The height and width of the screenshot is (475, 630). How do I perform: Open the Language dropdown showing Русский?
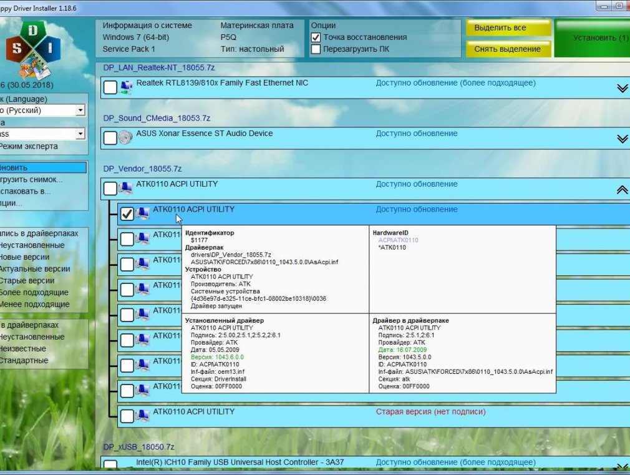click(x=80, y=110)
